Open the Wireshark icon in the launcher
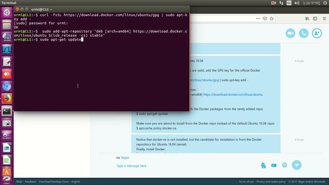The image size is (329, 185). tap(7, 49)
